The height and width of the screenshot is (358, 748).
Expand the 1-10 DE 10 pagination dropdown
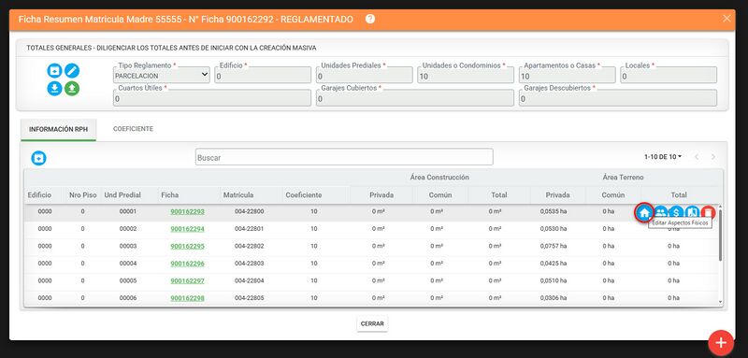tap(663, 157)
